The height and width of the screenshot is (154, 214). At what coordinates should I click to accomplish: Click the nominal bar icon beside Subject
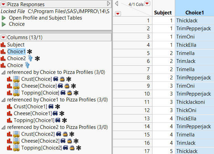3,45
